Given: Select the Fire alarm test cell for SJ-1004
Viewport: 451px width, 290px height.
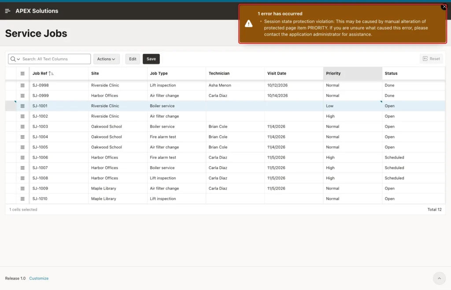Looking at the screenshot, I should click(176, 137).
